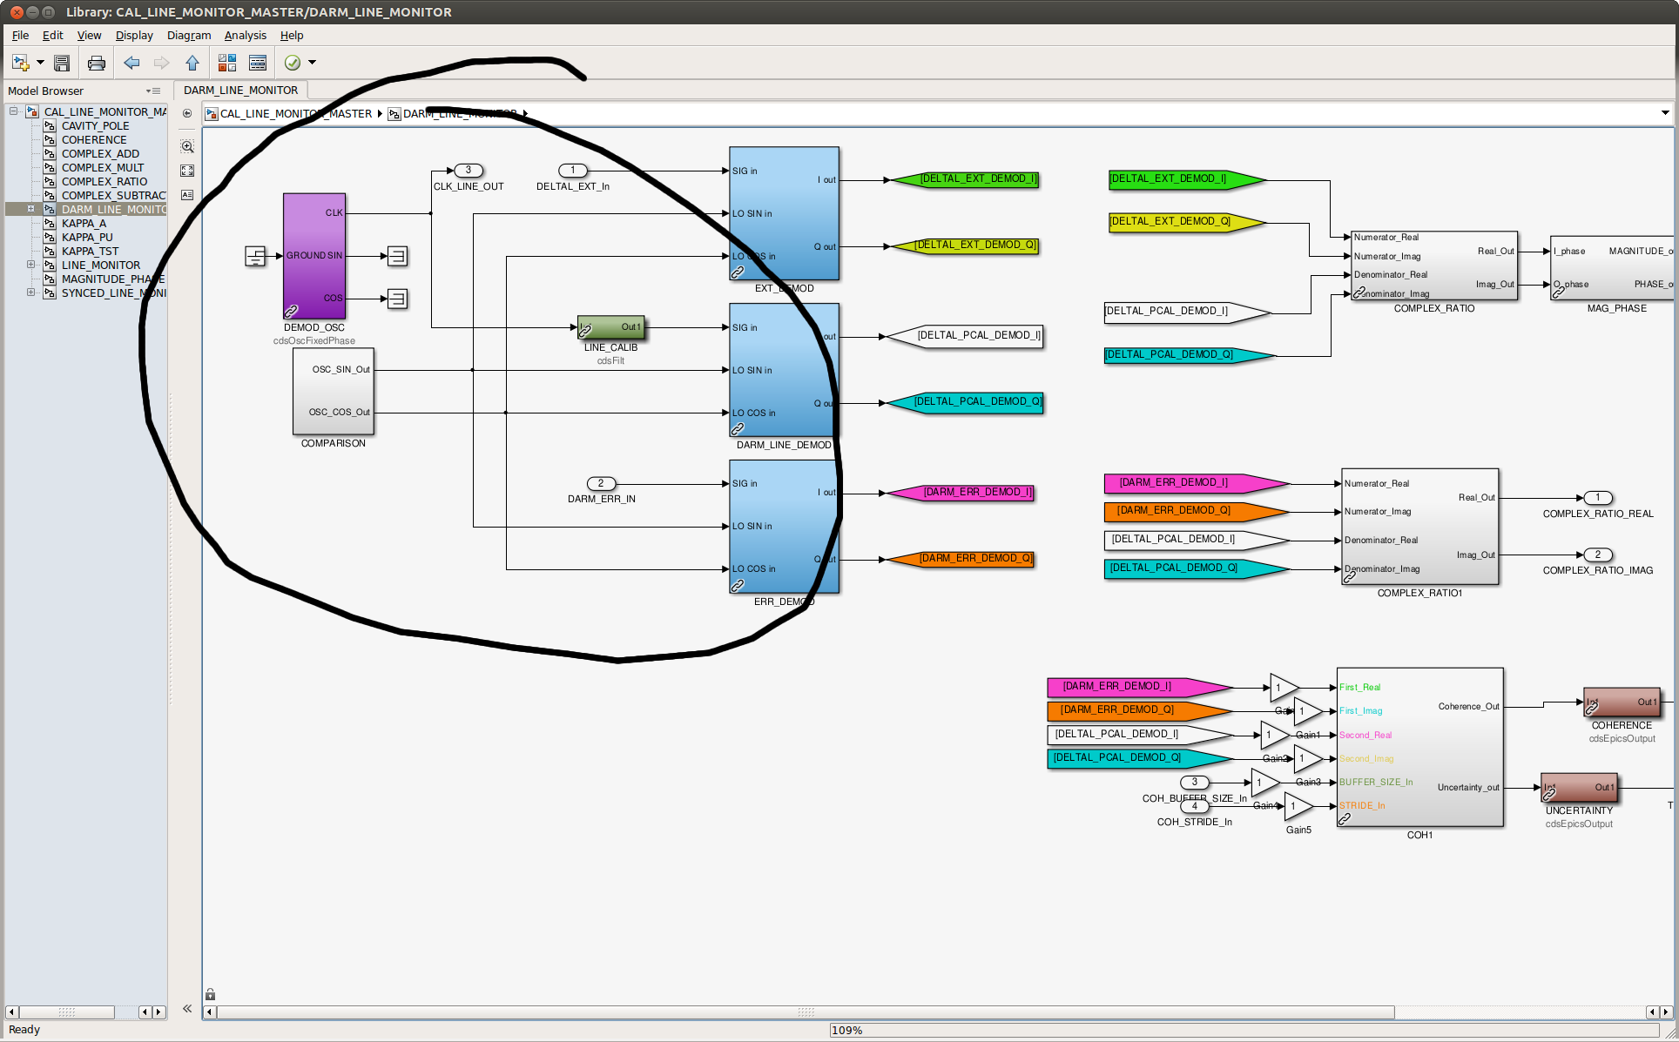The image size is (1679, 1042).
Task: Select COMPLEX_RATIO in Model Browser
Action: 105,181
